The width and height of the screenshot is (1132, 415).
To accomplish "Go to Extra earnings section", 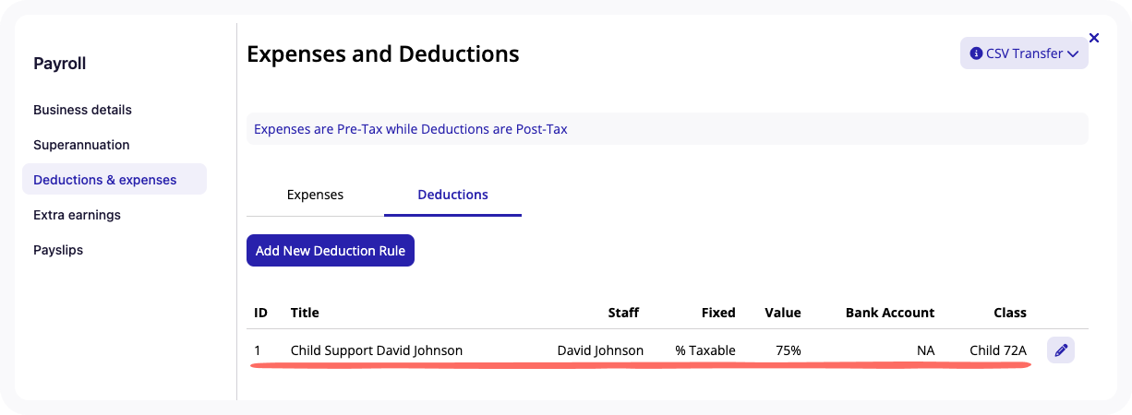I will point(77,215).
